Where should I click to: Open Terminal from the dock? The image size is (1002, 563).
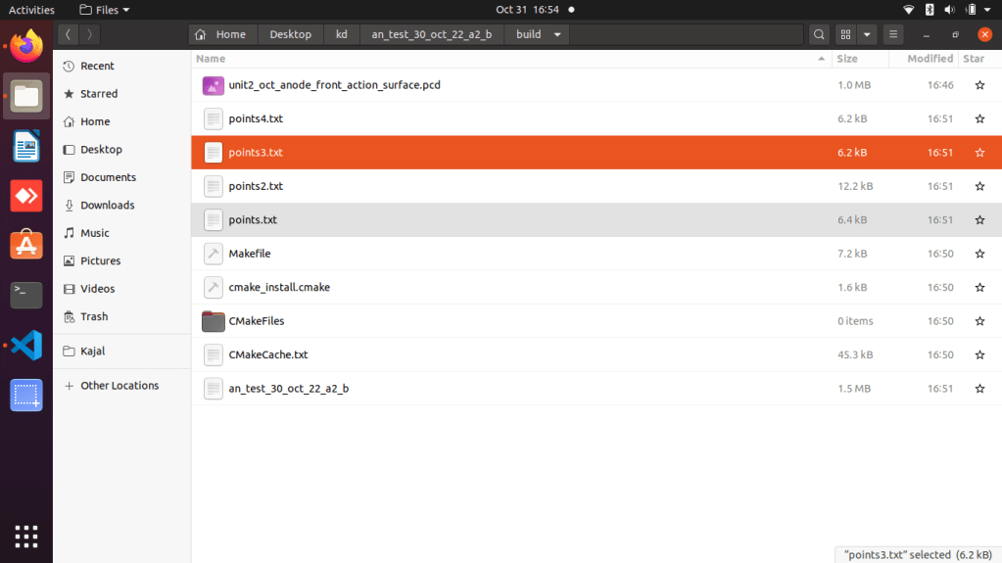[26, 295]
